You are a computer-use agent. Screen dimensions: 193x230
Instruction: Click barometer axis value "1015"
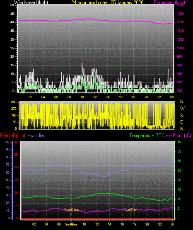(181, 22)
